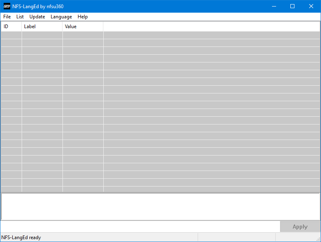This screenshot has height=242, width=321.
Task: Click the middle empty status bar panel
Action: [x=236, y=238]
